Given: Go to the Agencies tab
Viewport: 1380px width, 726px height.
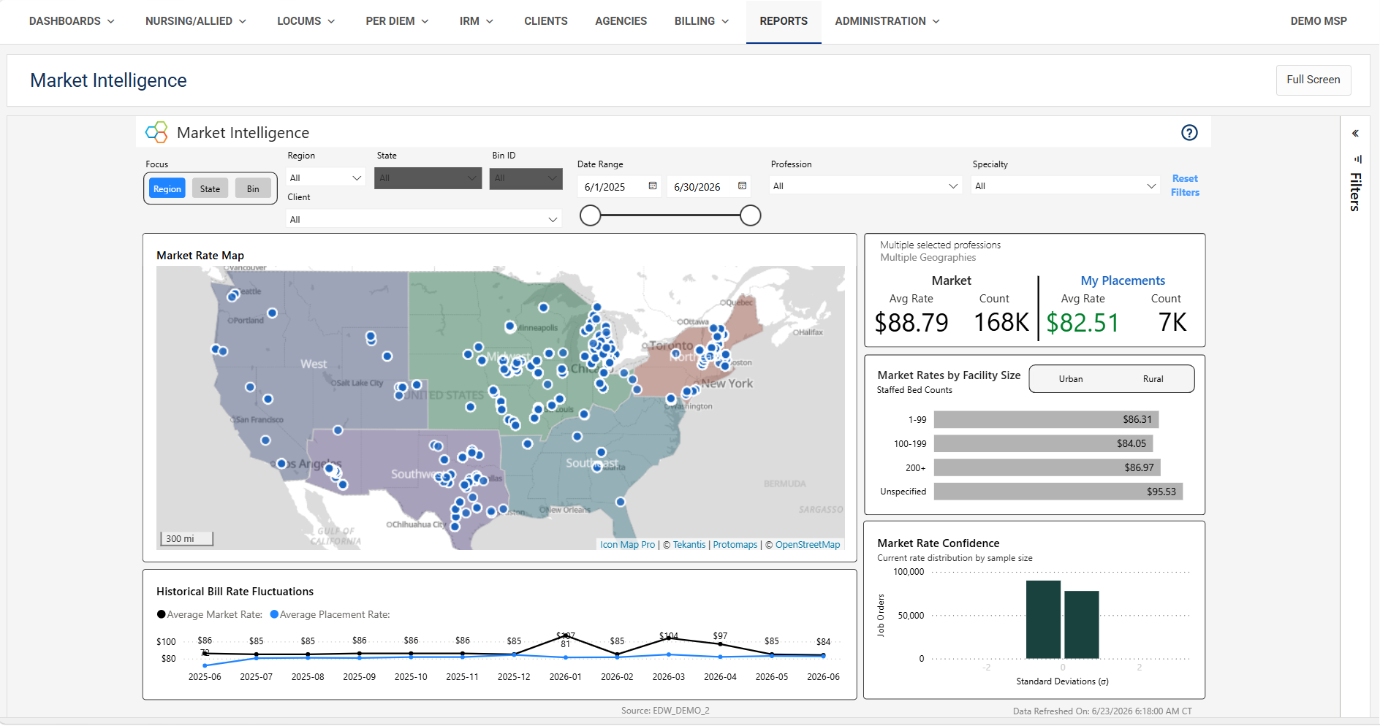Looking at the screenshot, I should 621,21.
